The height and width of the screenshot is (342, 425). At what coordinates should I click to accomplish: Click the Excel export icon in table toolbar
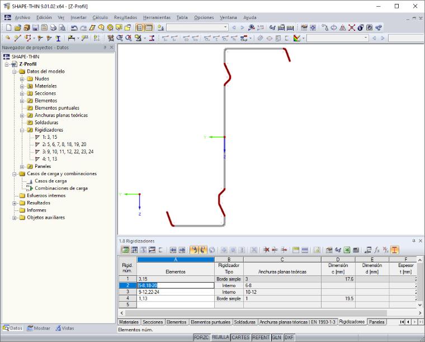pos(347,250)
